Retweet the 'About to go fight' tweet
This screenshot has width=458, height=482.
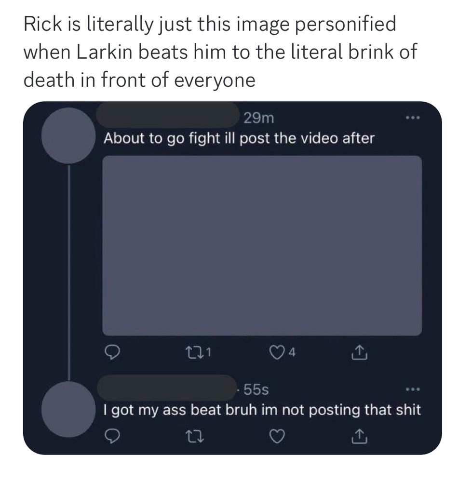pyautogui.click(x=195, y=353)
